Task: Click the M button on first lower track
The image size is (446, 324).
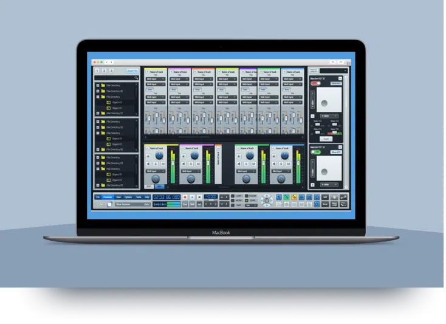Action: click(x=162, y=164)
